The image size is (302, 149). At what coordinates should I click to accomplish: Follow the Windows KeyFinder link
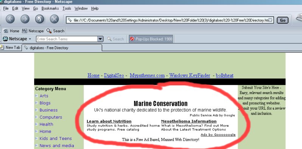(x=190, y=75)
